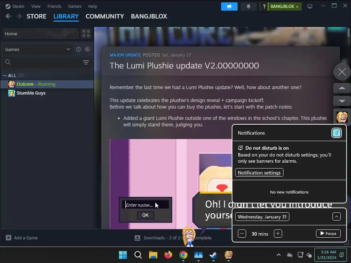351x263 pixels.
Task: Click the Outcore avatar thumbnail on right
Action: pyautogui.click(x=342, y=117)
